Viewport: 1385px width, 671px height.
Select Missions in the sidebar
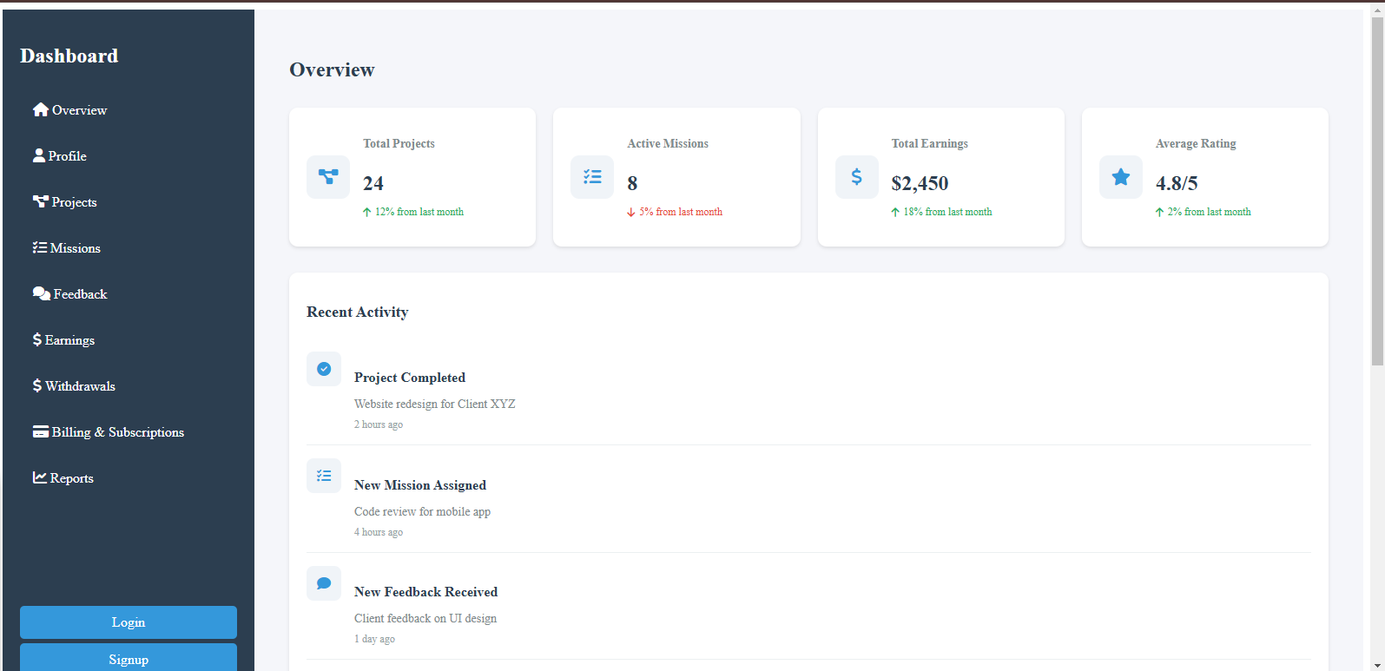tap(129, 248)
